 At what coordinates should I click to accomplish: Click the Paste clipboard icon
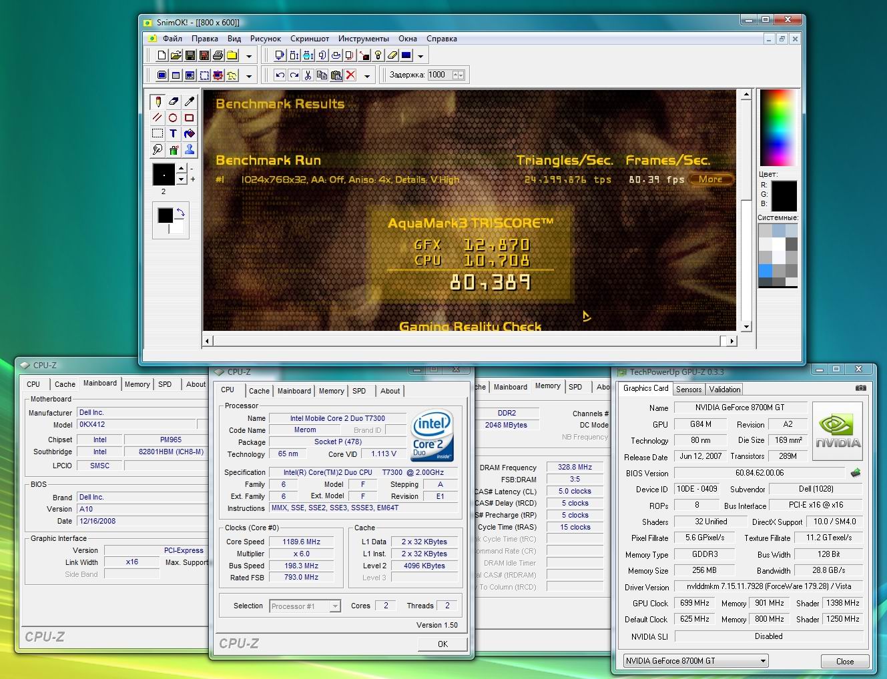pyautogui.click(x=336, y=75)
